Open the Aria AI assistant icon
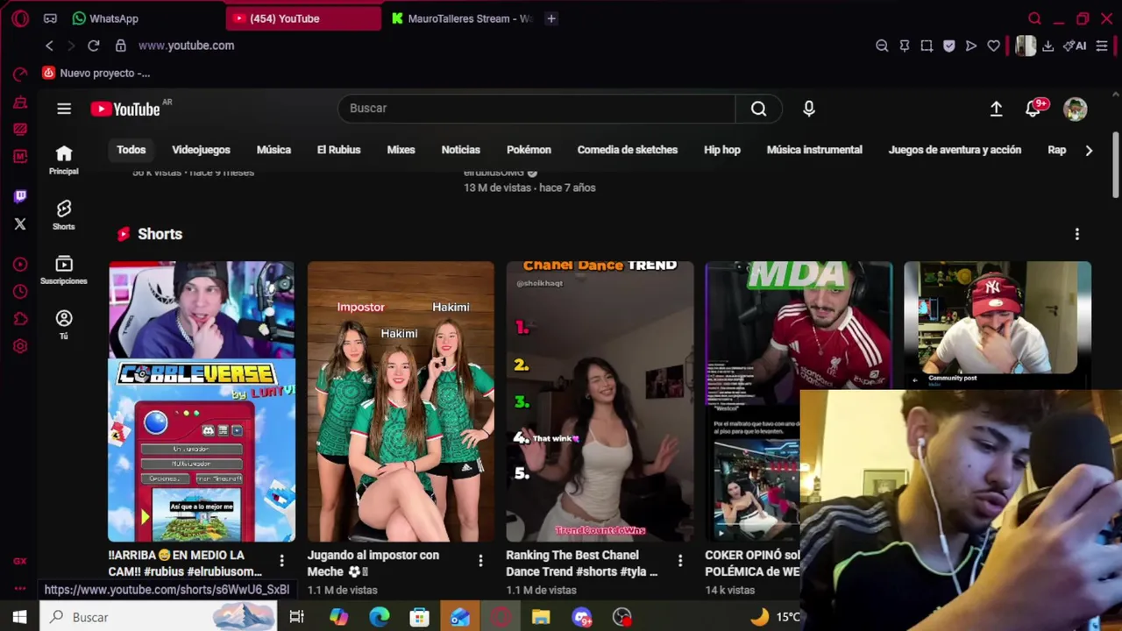Viewport: 1122px width, 631px height. click(x=1075, y=46)
